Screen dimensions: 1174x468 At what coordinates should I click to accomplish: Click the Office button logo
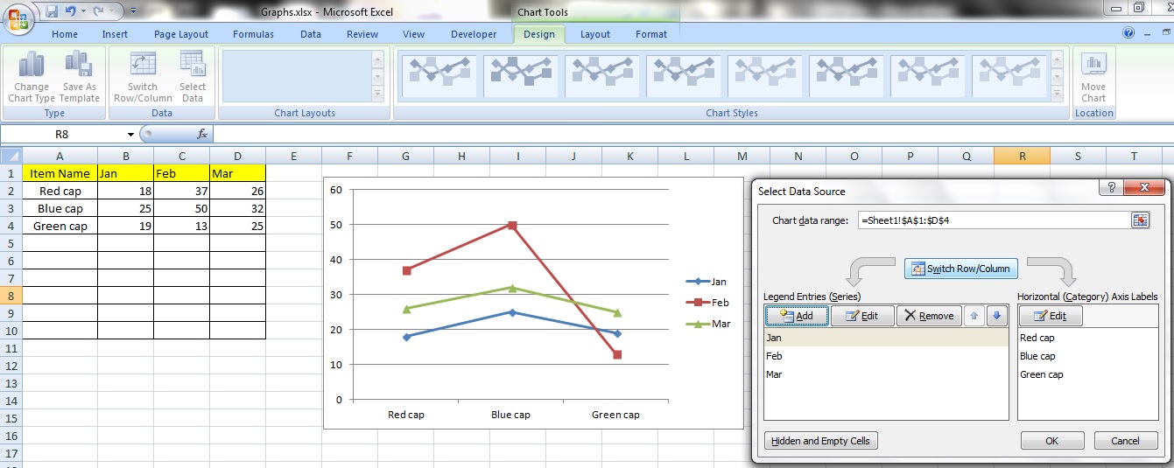tap(18, 20)
